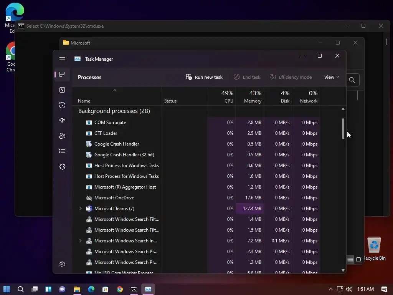
Task: Open File Explorer from taskbar
Action: (77, 289)
